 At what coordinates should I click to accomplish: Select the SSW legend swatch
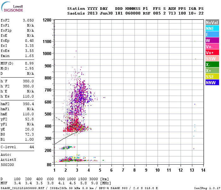click(x=212, y=59)
